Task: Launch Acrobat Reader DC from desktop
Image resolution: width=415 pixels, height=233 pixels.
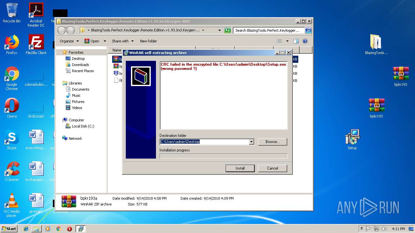Action: 36,15
